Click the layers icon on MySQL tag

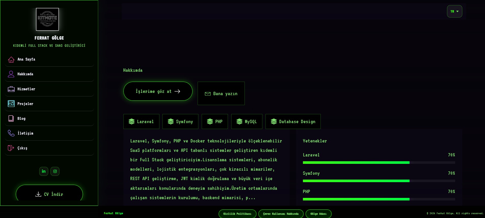coord(239,122)
